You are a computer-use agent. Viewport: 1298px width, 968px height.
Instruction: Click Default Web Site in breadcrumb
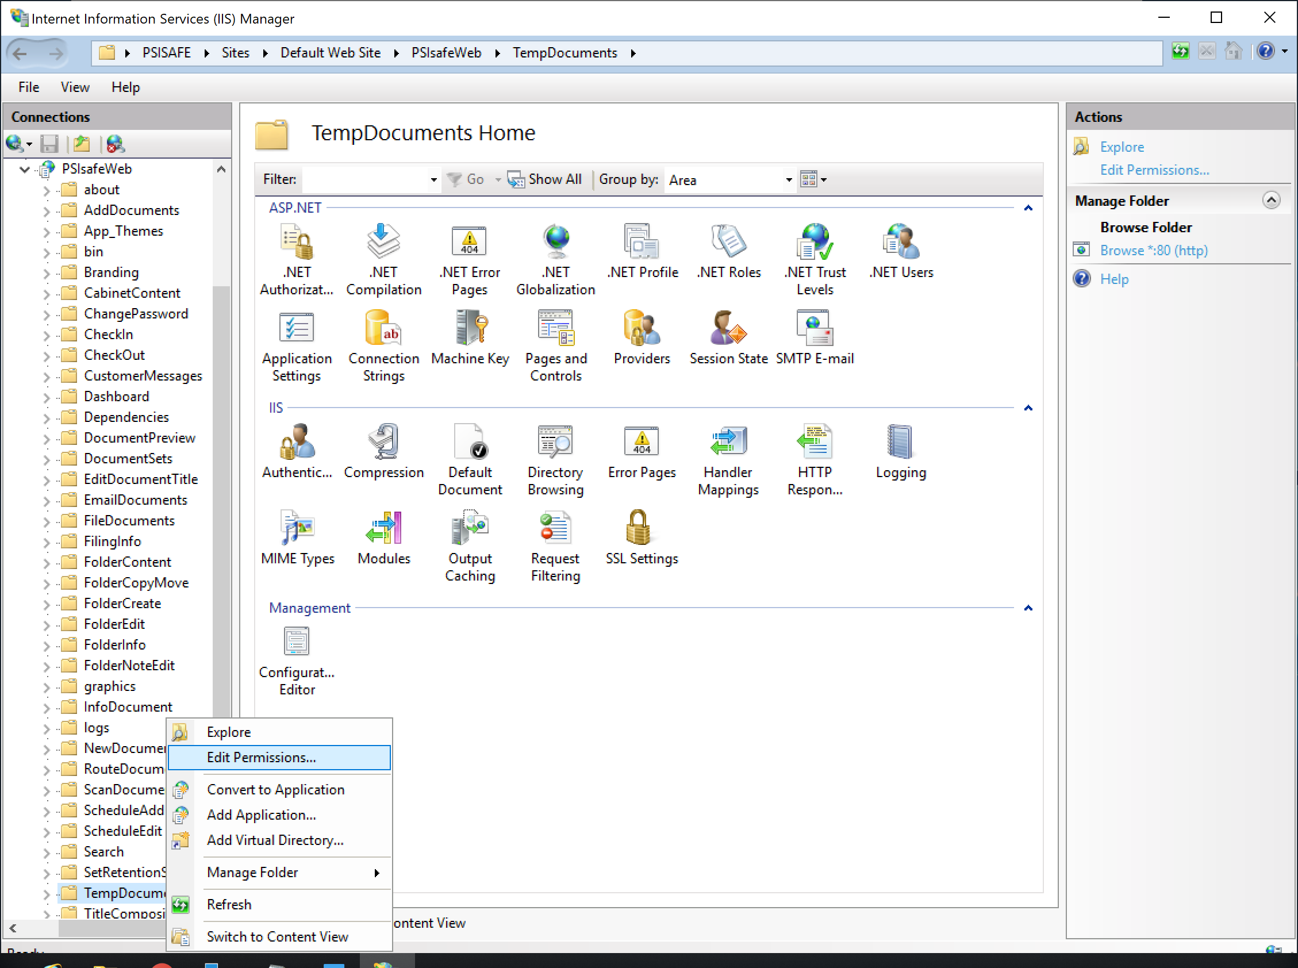331,53
